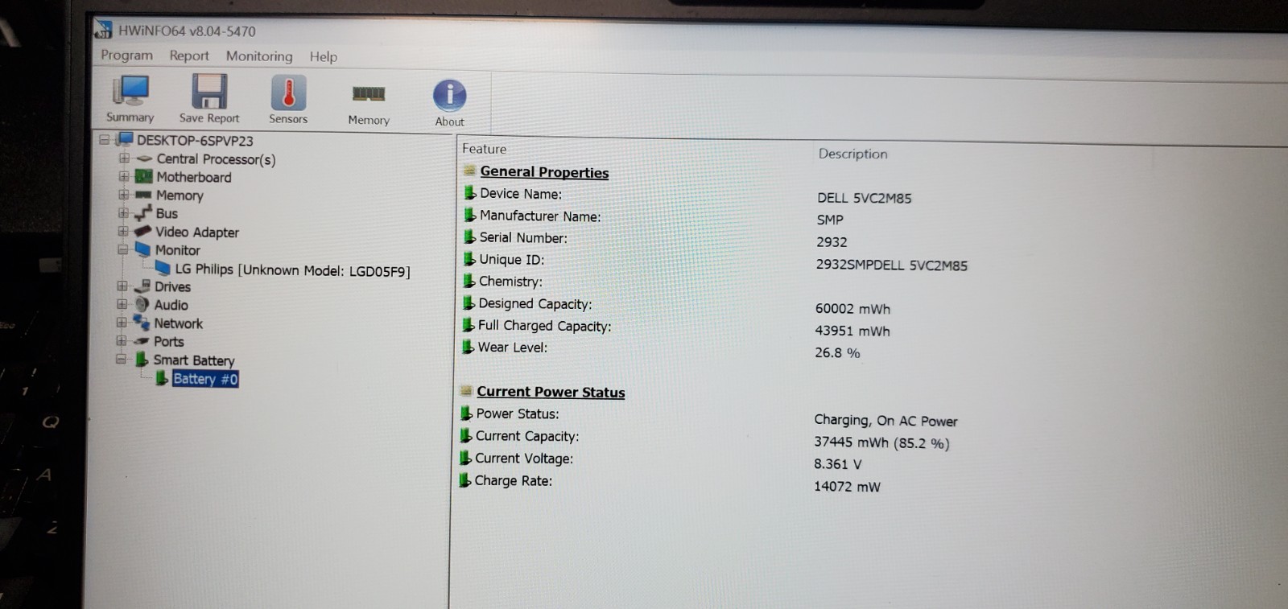Collapse the Monitor tree node
The width and height of the screenshot is (1288, 609).
122,249
